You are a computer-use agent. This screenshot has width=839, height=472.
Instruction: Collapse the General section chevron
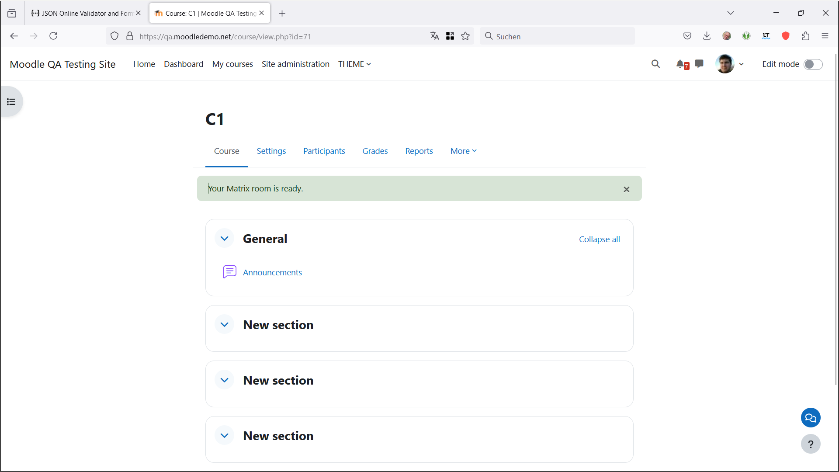[225, 239]
